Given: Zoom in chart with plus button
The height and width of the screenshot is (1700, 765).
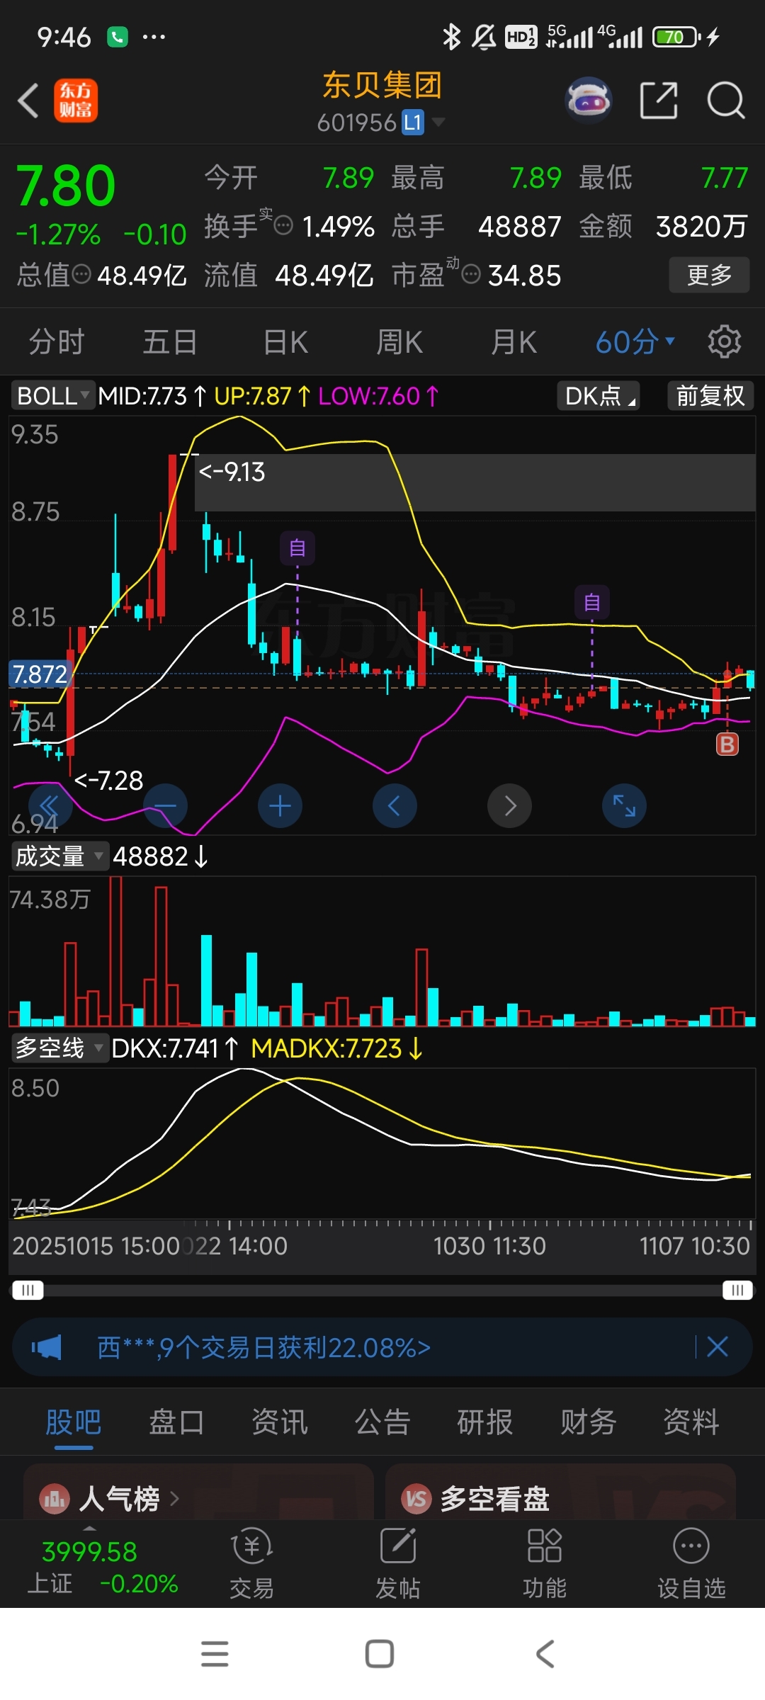Looking at the screenshot, I should [x=280, y=806].
